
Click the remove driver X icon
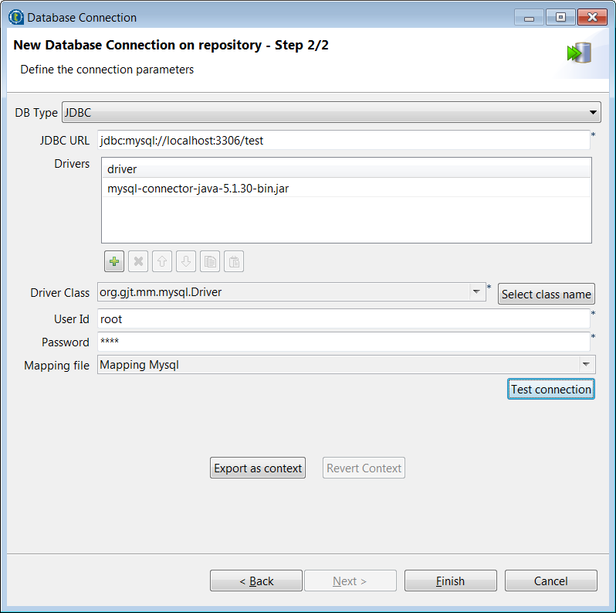pos(138,262)
